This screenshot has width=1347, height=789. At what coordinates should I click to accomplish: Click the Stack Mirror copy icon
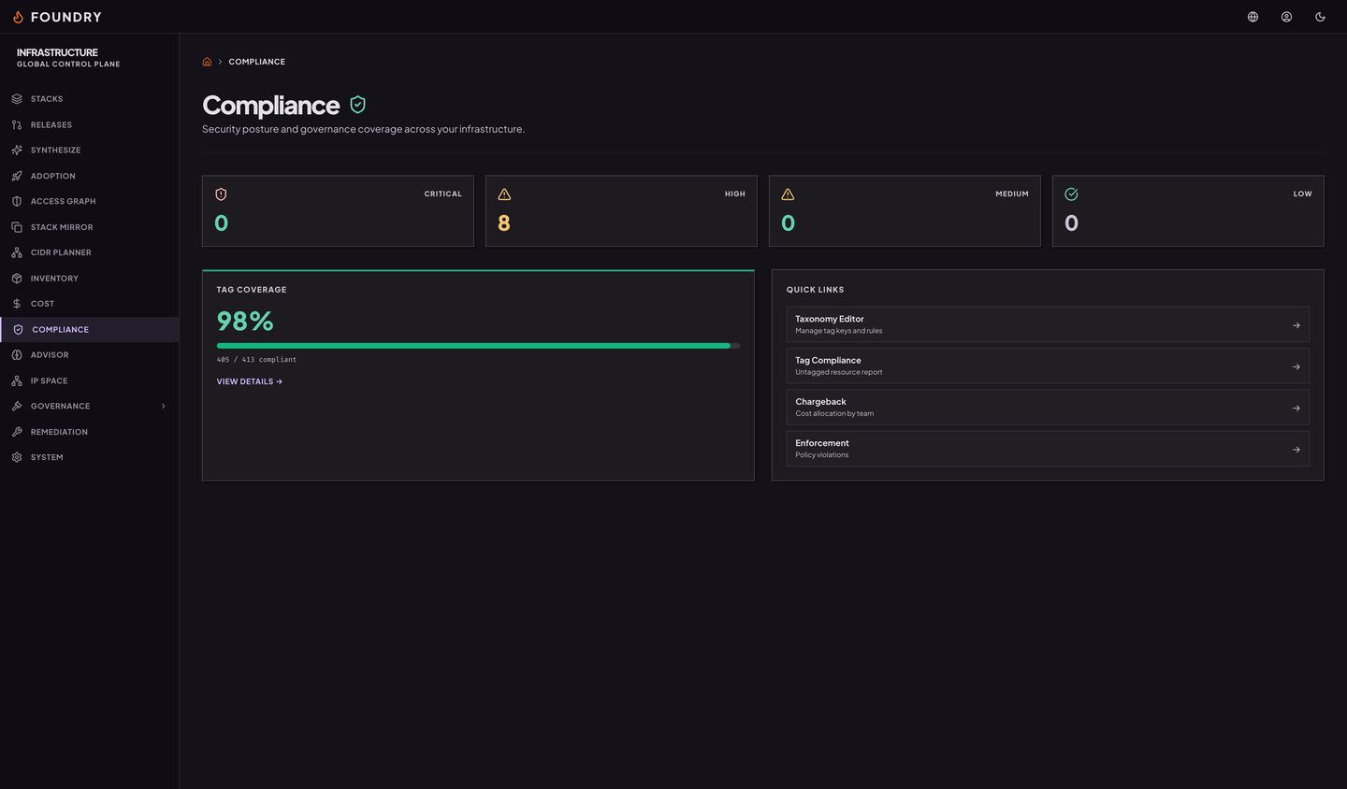pos(17,227)
